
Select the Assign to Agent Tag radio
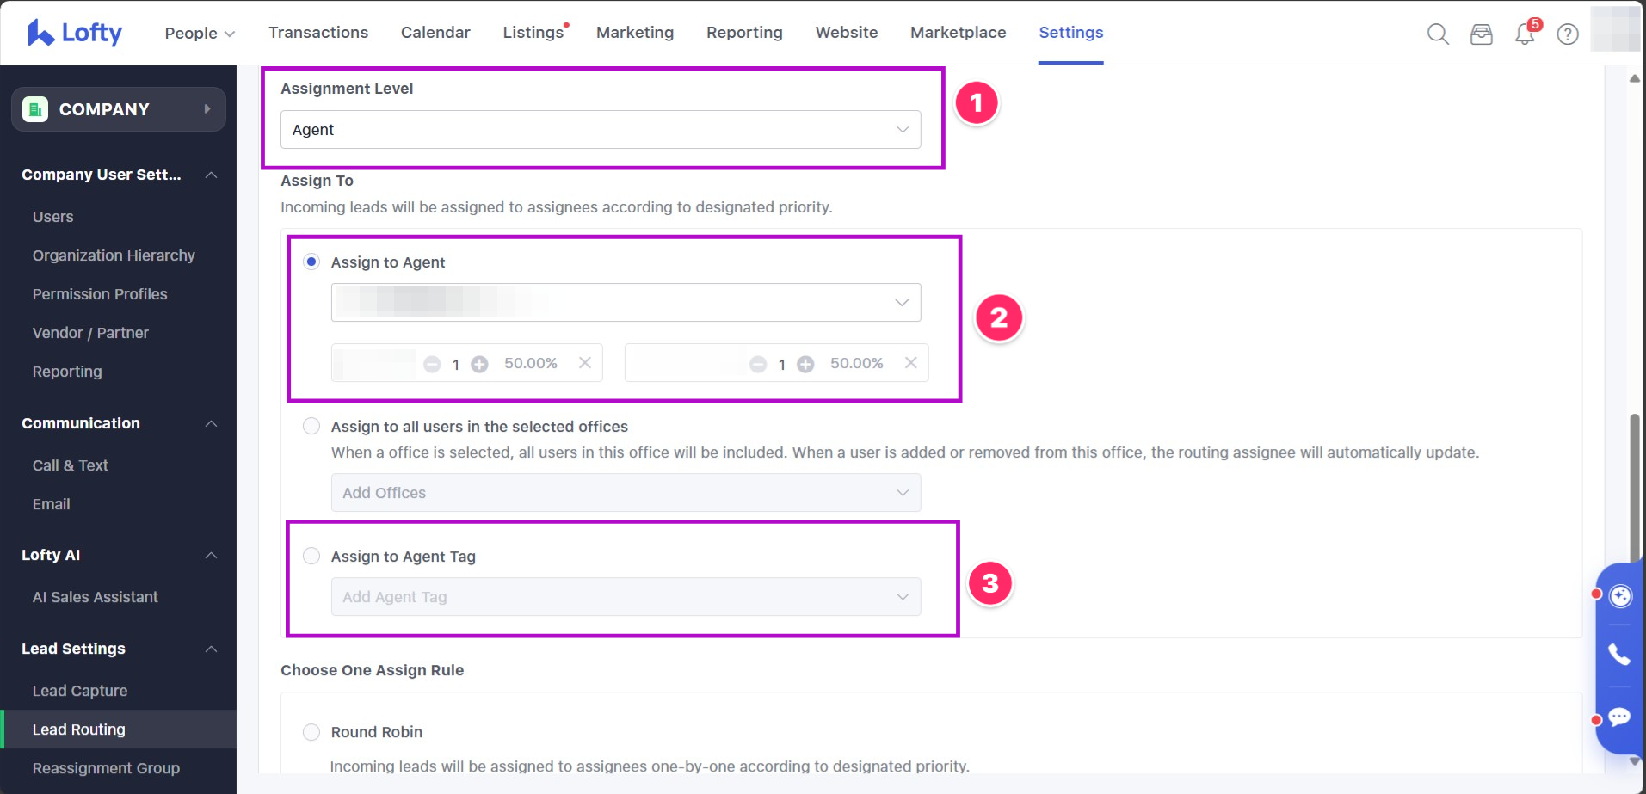click(311, 556)
